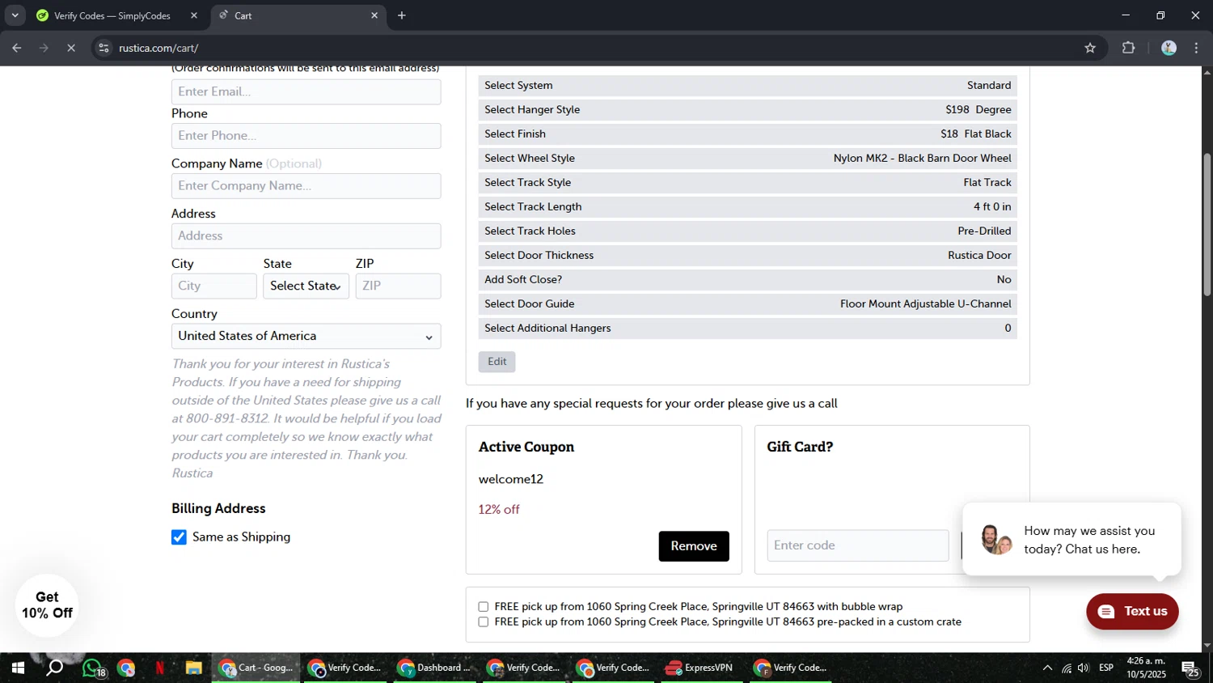This screenshot has width=1213, height=683.
Task: Bookmark this page with the star
Action: (x=1090, y=48)
